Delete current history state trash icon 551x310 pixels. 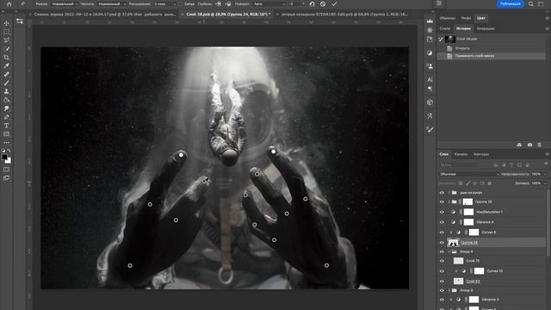tap(540, 145)
